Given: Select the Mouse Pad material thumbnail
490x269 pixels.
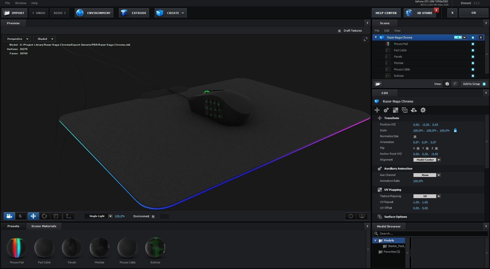Looking at the screenshot, I should pyautogui.click(x=17, y=248).
